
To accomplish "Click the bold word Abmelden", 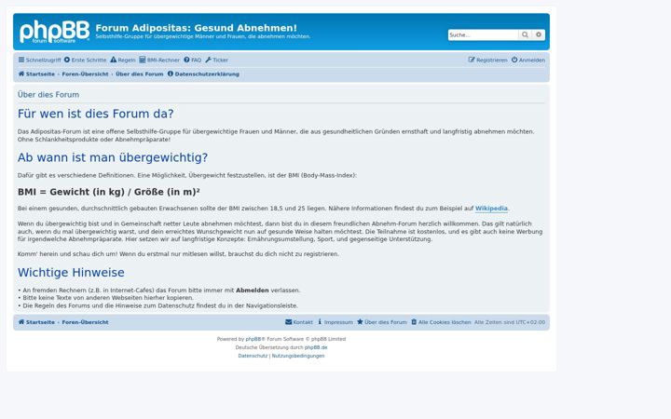I will [253, 291].
